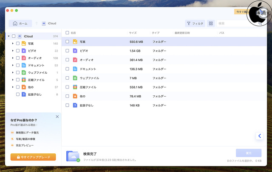Click the 完全プレビュー feature text
The image size is (272, 172).
coord(25,145)
